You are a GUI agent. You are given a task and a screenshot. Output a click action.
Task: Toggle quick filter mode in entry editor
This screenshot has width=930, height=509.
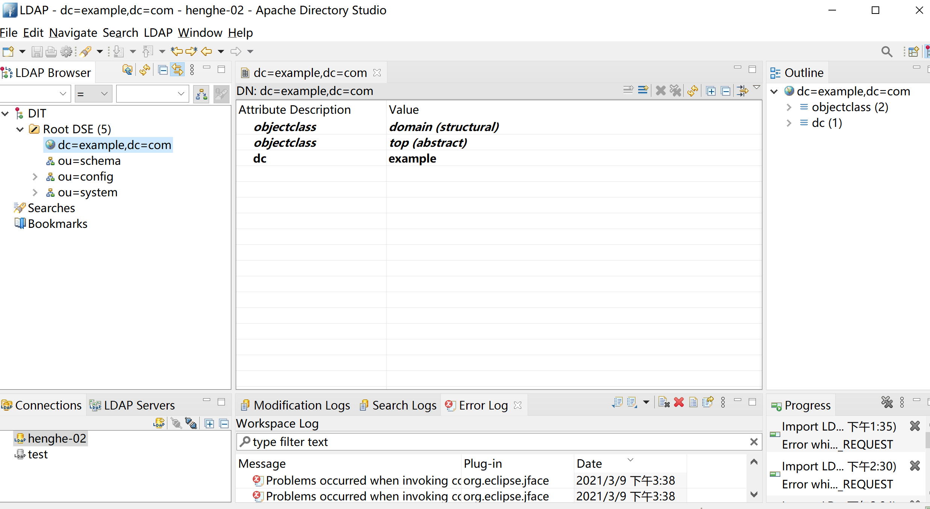click(743, 90)
